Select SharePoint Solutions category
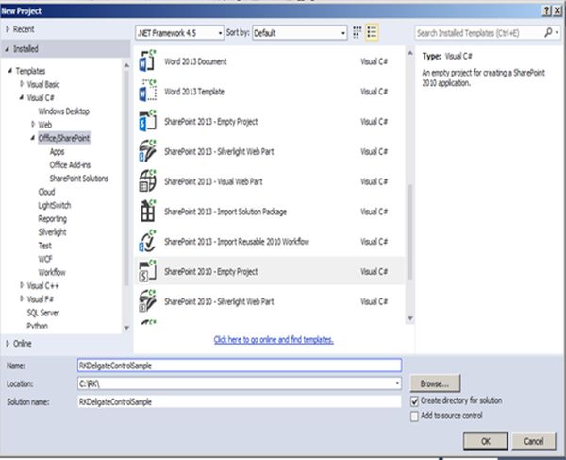Viewport: 566px width, 460px height. [x=79, y=179]
